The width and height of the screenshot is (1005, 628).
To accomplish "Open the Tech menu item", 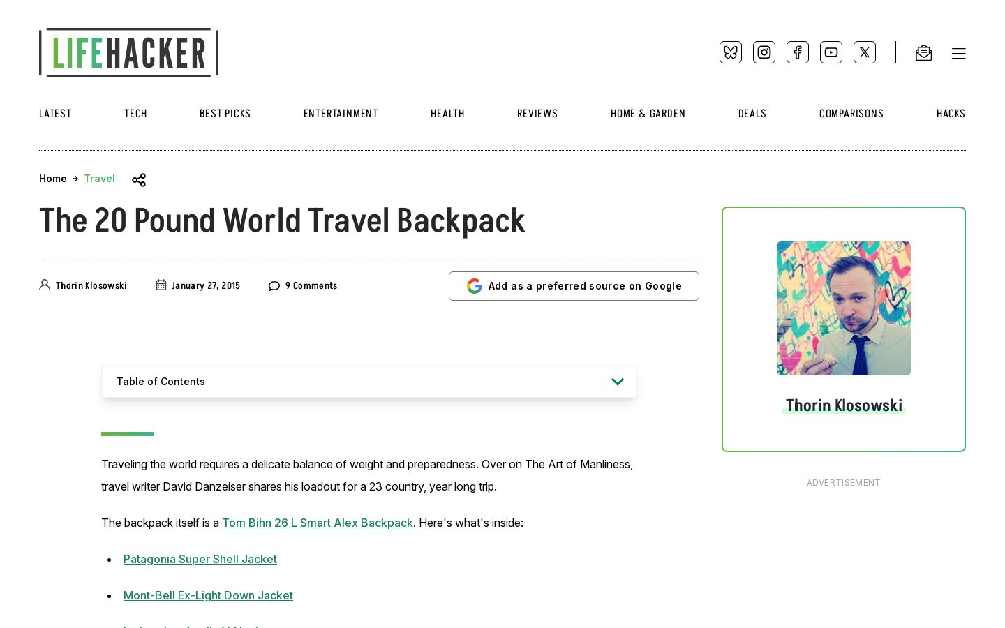I will pos(135,114).
